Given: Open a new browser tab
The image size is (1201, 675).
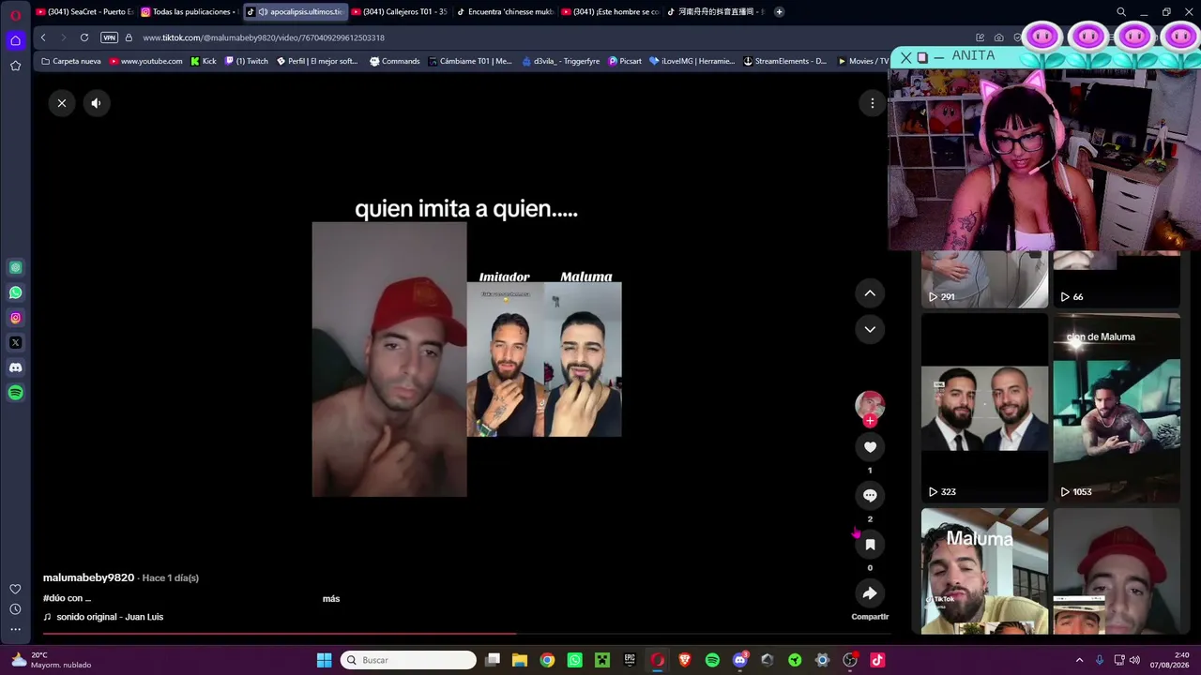Looking at the screenshot, I should click(x=779, y=12).
